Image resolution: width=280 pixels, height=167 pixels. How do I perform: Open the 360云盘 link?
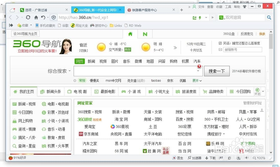[x=229, y=34]
